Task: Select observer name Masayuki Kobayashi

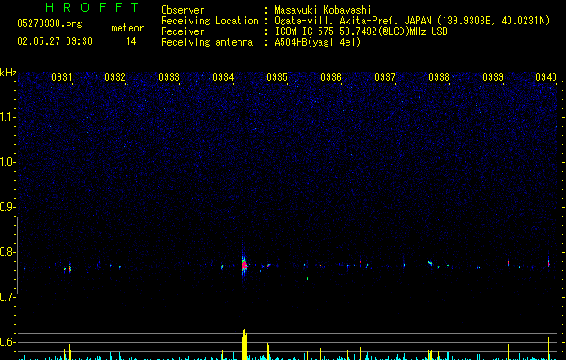Action: [323, 10]
